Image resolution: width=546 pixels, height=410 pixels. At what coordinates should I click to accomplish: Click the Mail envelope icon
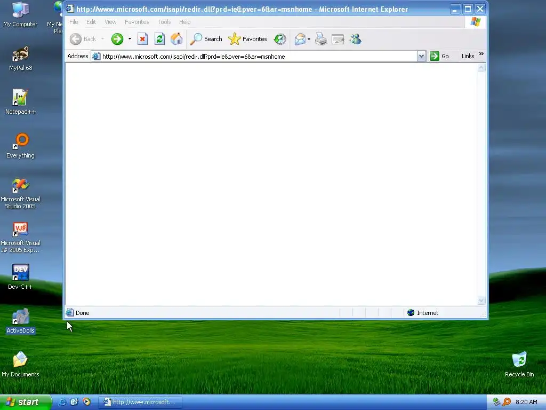point(300,39)
